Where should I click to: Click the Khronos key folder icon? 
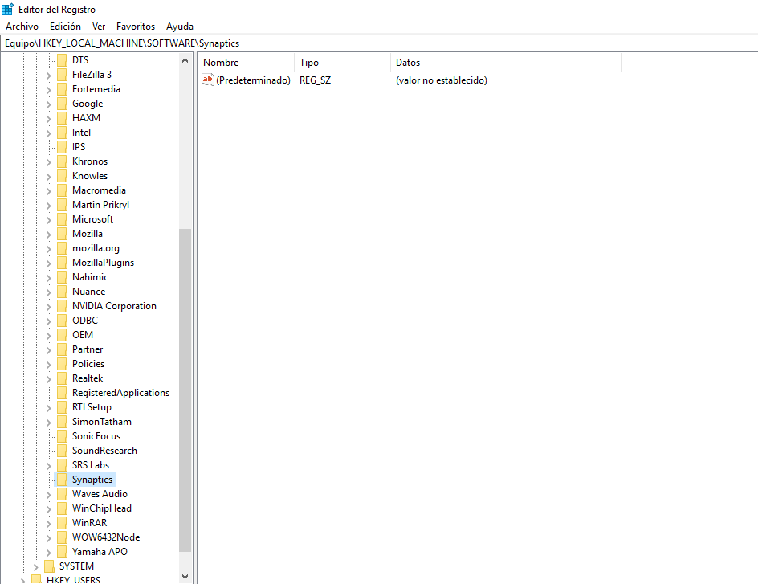pyautogui.click(x=62, y=161)
